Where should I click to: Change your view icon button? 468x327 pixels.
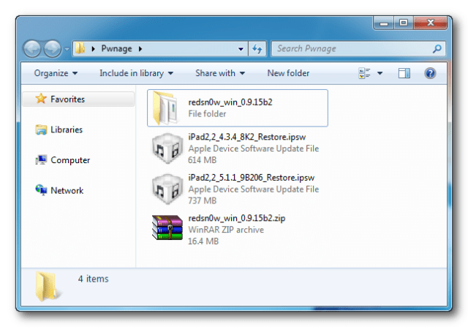pos(364,73)
